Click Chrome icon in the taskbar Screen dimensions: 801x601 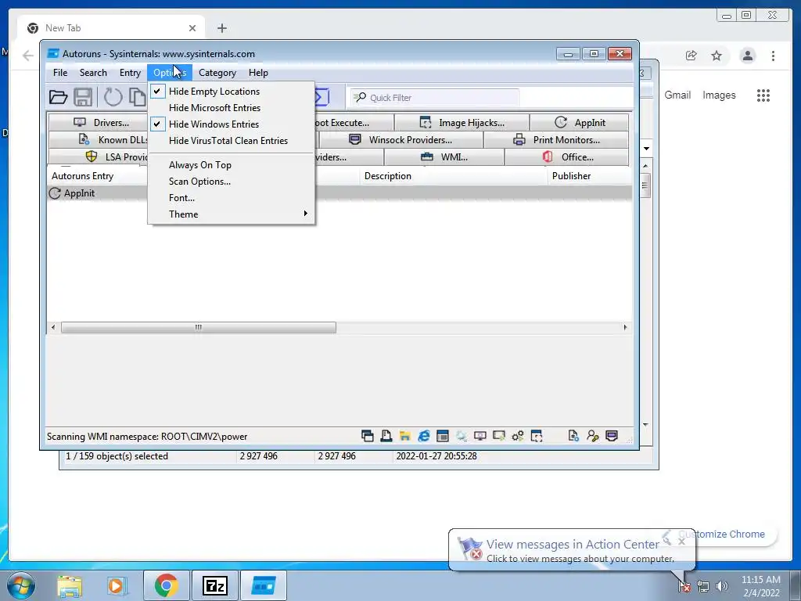[167, 585]
